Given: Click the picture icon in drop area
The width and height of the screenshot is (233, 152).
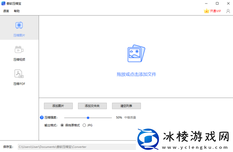Looking at the screenshot, I should [136, 53].
